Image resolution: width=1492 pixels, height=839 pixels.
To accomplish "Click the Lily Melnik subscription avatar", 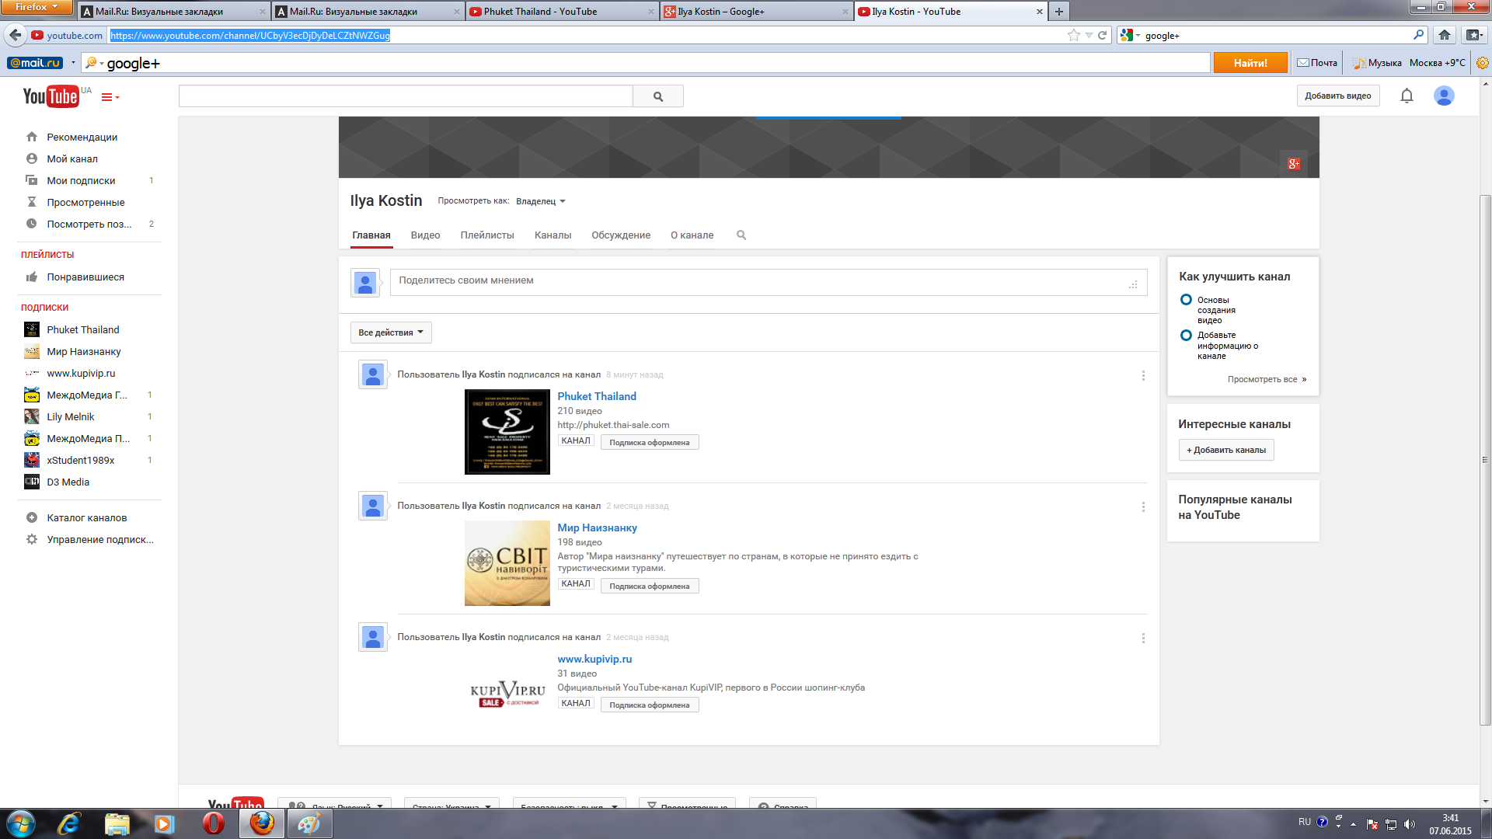I will [32, 416].
